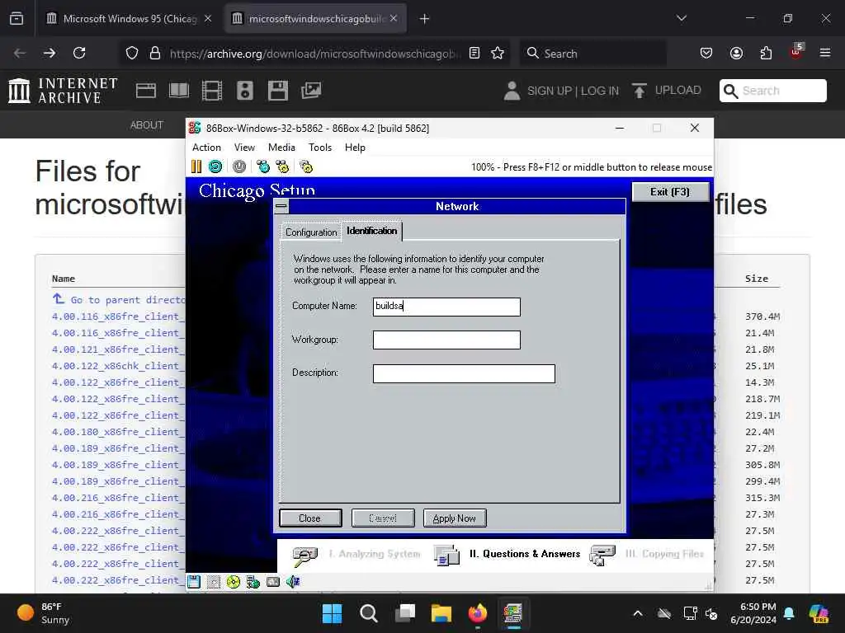Click the grey ACPI shutdown power icon

pyautogui.click(x=239, y=166)
